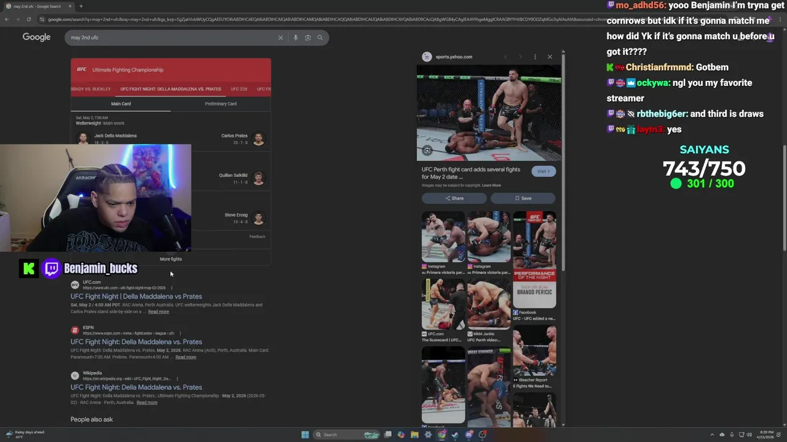Open the Preliminary Card tab
Image resolution: width=787 pixels, height=442 pixels.
221,104
